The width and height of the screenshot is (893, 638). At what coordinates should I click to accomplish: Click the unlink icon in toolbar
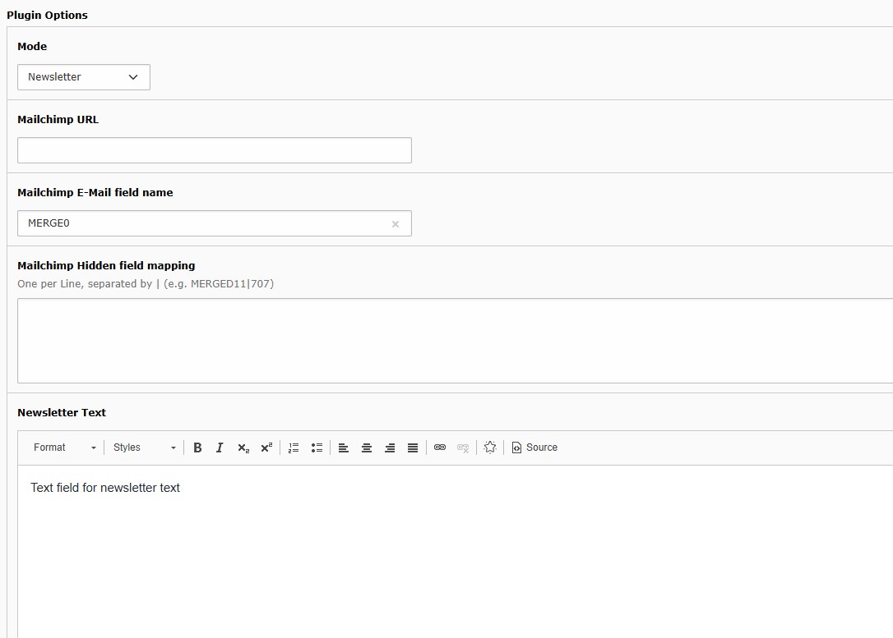click(463, 448)
